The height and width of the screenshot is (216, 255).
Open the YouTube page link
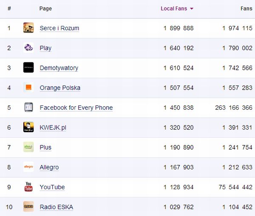pyautogui.click(x=52, y=187)
